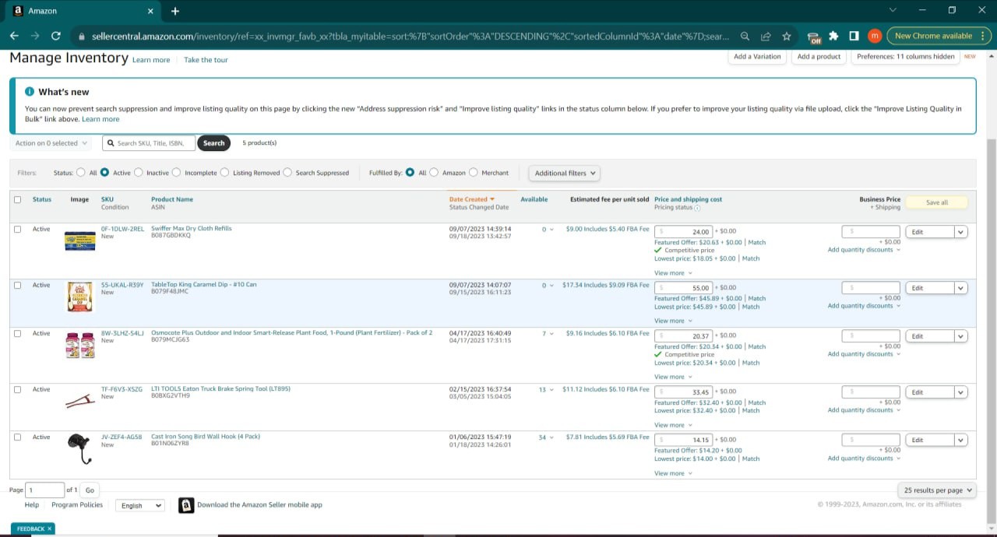The width and height of the screenshot is (997, 537).
Task: Click the share icon in address bar
Action: click(x=766, y=36)
